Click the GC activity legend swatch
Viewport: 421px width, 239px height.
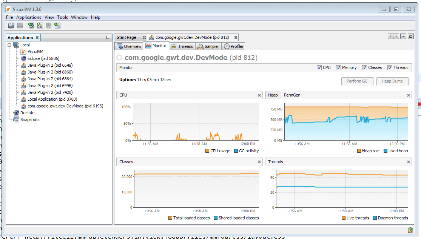(x=236, y=151)
